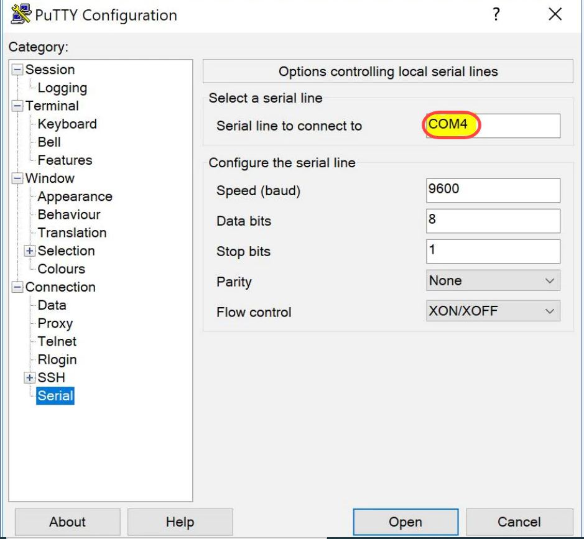Collapse the Window category
The image size is (584, 539).
(19, 178)
